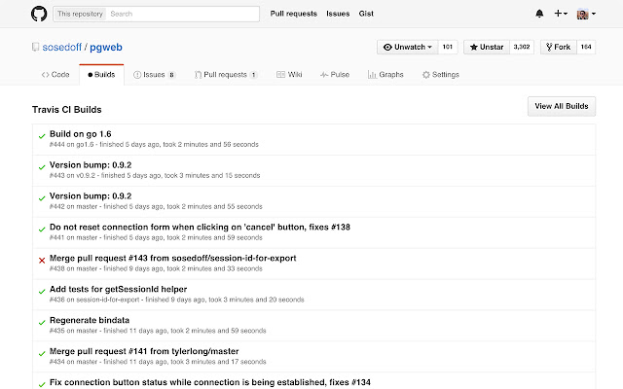
Task: Expand the Unwatch dropdown
Action: pos(408,47)
